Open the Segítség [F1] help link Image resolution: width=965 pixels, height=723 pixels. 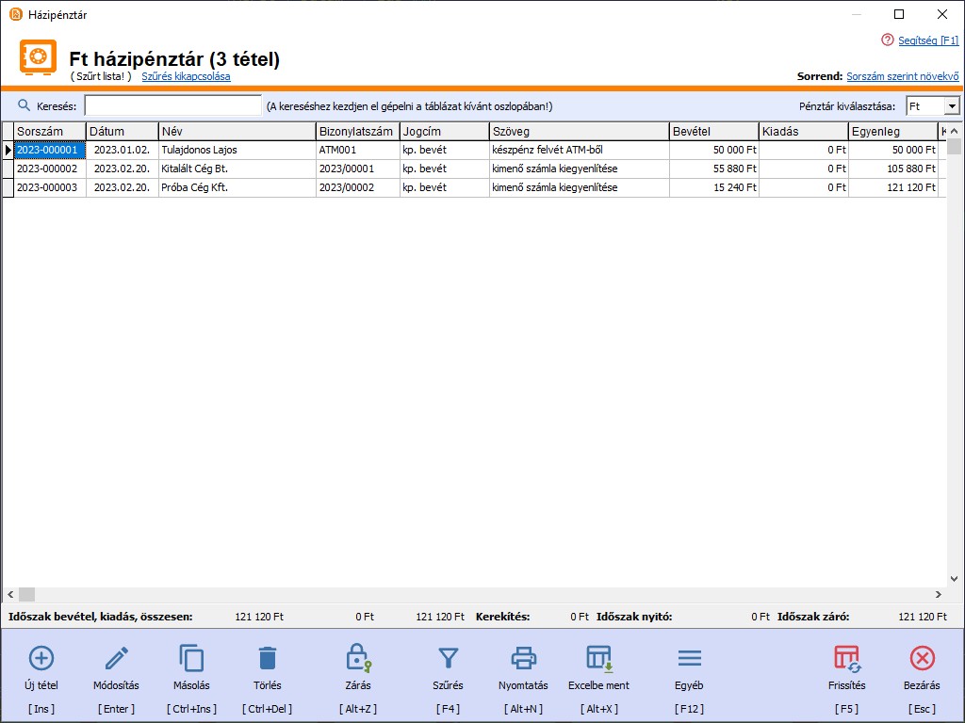[x=928, y=40]
